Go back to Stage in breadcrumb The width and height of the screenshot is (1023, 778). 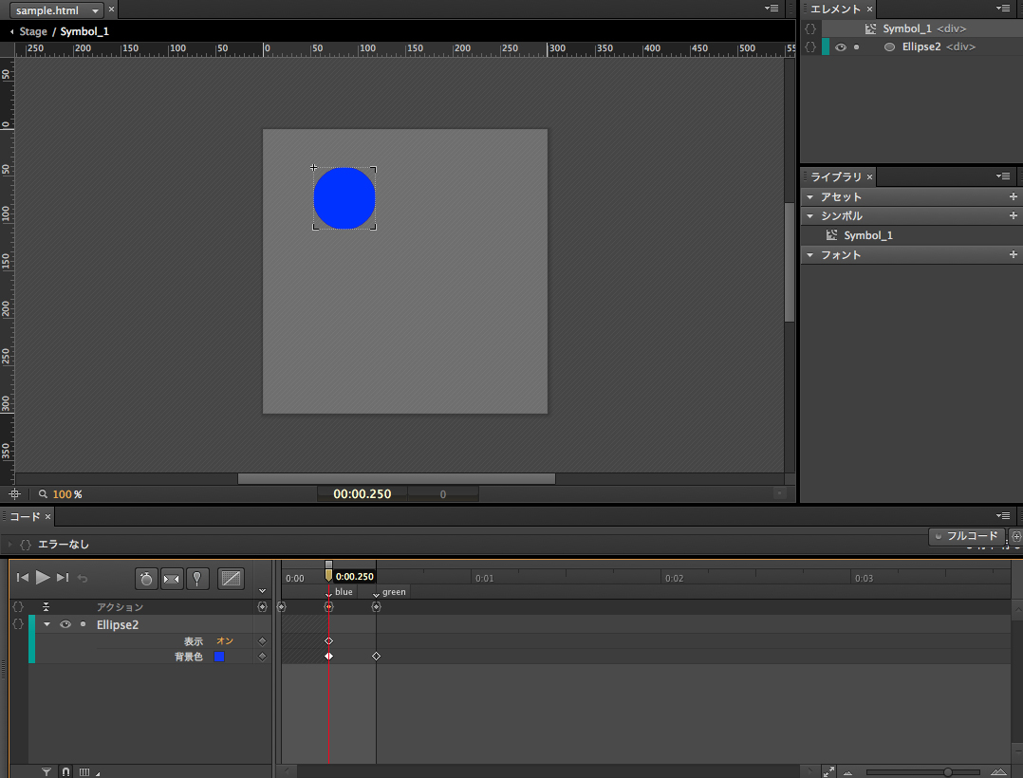(33, 31)
